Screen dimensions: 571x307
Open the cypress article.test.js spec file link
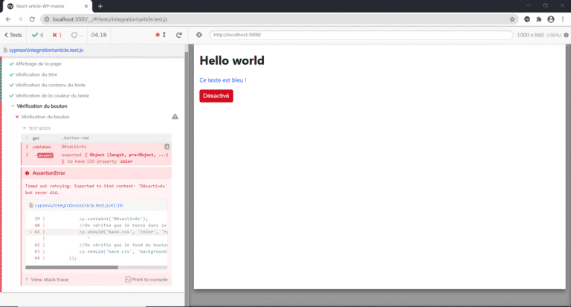pos(46,51)
